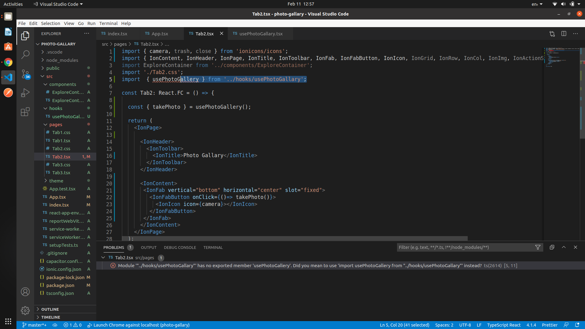Open notifications bell in status bar
The image size is (585, 329).
pos(577,325)
